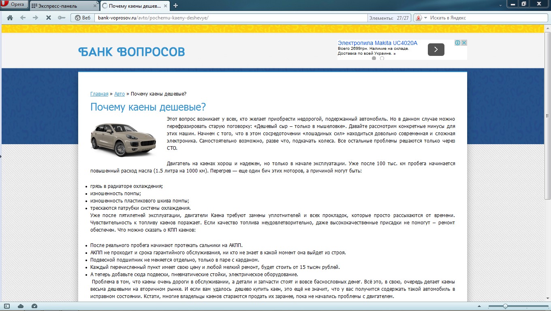Click the Yandex search engine icon

(419, 18)
